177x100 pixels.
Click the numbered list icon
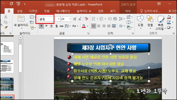(x=102, y=19)
